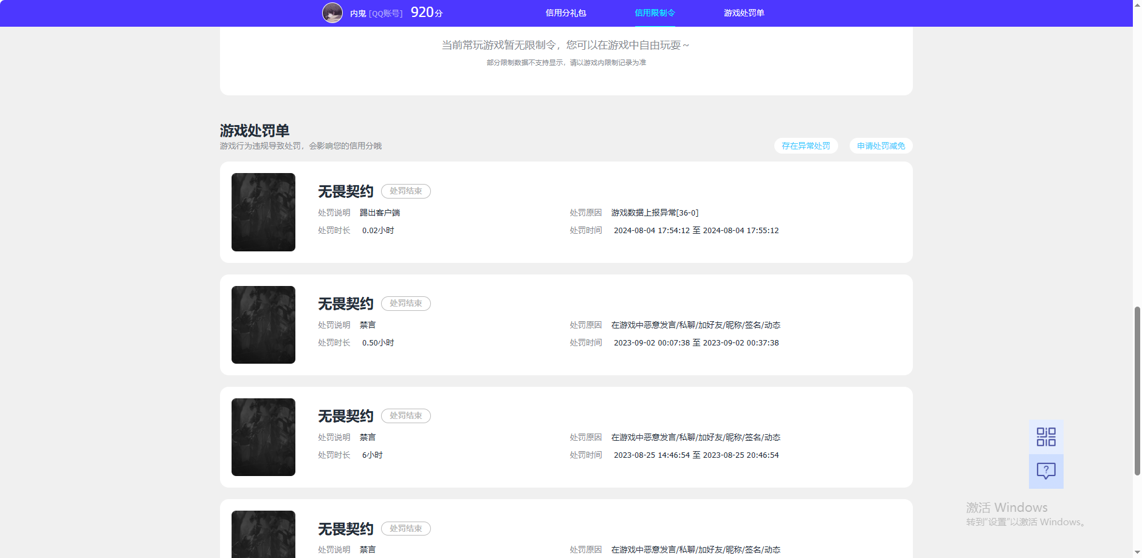Open game thumbnail of the 0.50小时 禁言 record
The width and height of the screenshot is (1142, 558).
tap(263, 325)
